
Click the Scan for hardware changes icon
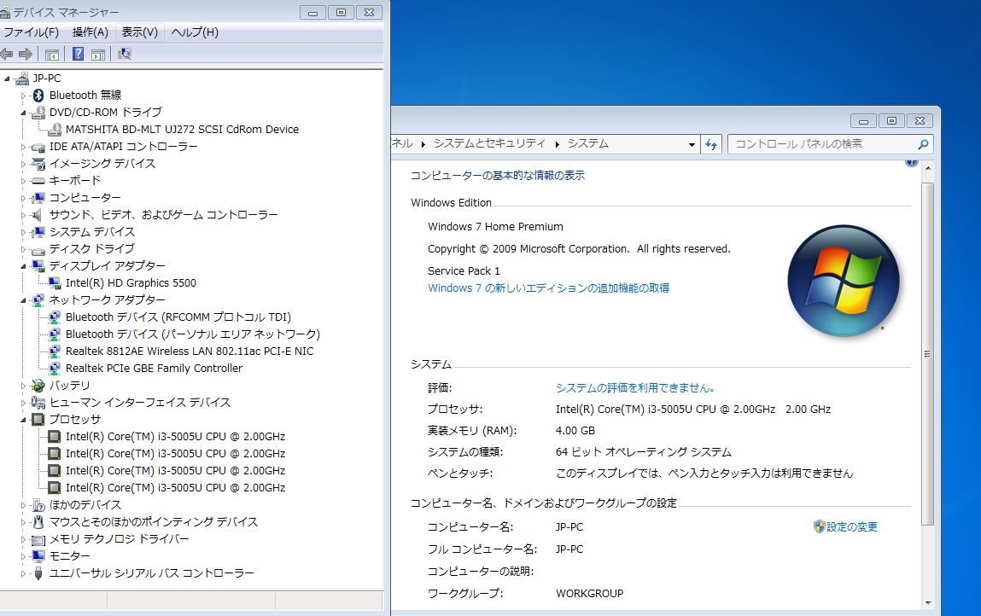[125, 55]
